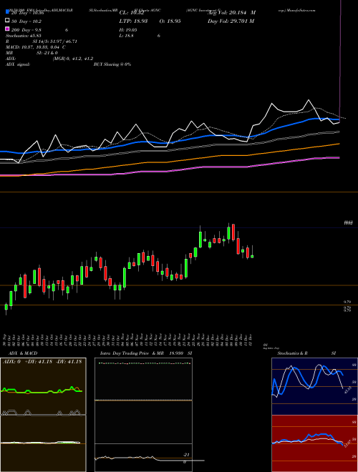358x472 pixels.
Task: Click 'ADX: 0 +DY: 41.18 -DY: 41.18' header
Action: 42,362
